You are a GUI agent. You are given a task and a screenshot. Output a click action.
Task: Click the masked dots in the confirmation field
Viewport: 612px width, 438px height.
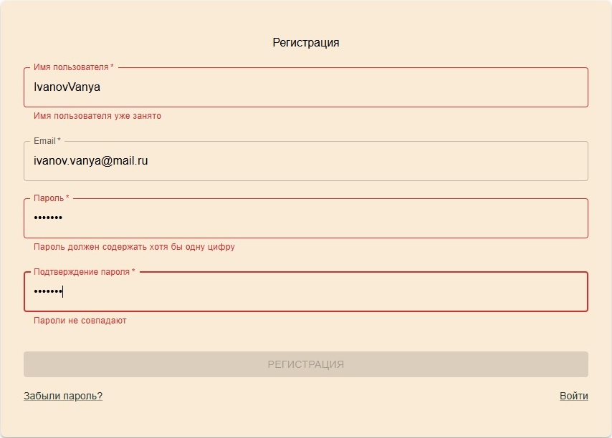(x=48, y=292)
